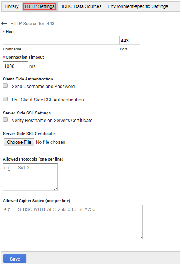Select the Port field showing 443
The width and height of the screenshot is (182, 264).
130,40
